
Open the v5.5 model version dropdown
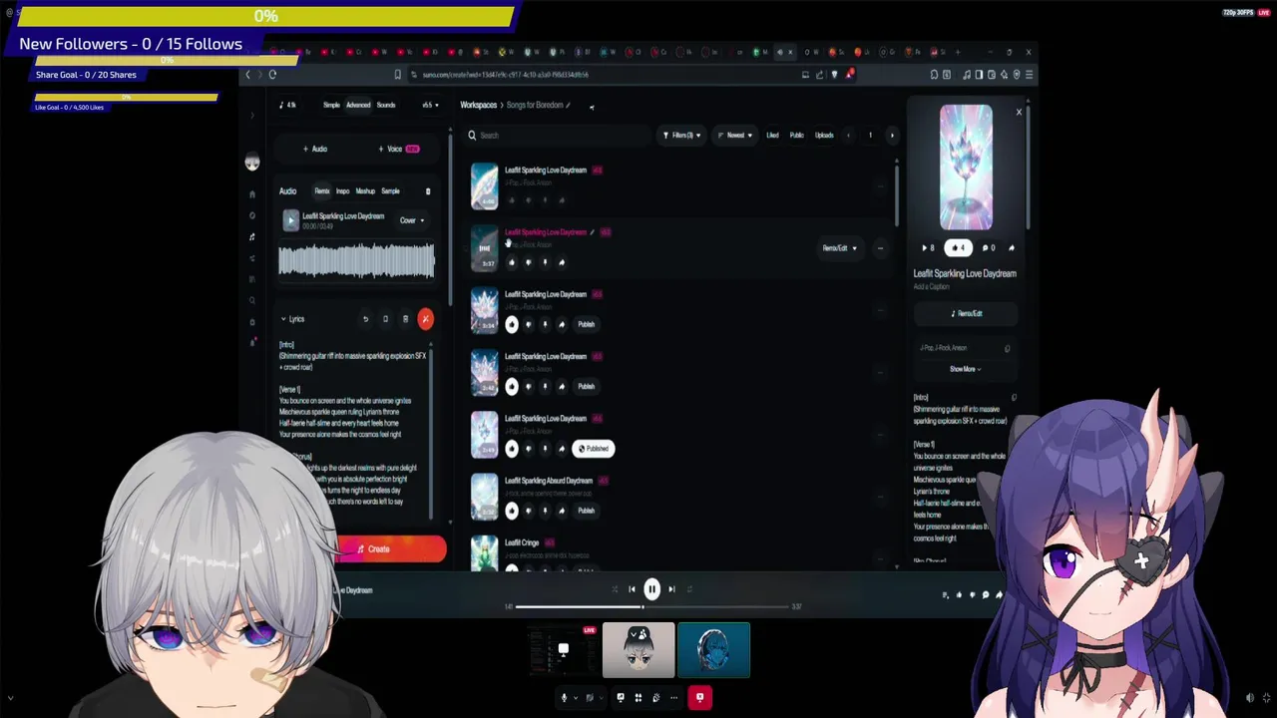tap(429, 105)
